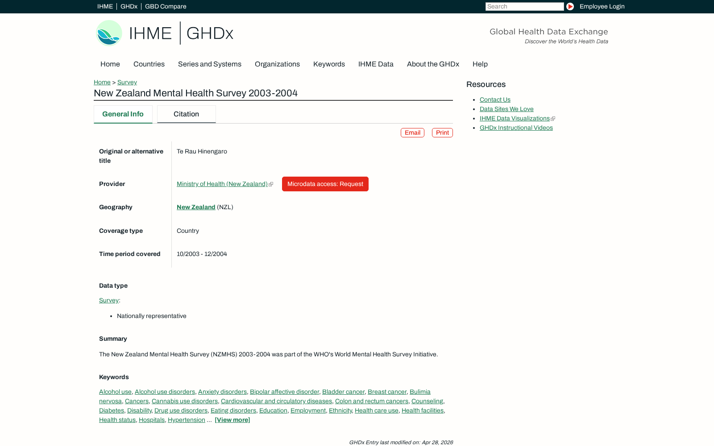Open the Anxiety disorders keyword
The width and height of the screenshot is (714, 446).
point(222,392)
